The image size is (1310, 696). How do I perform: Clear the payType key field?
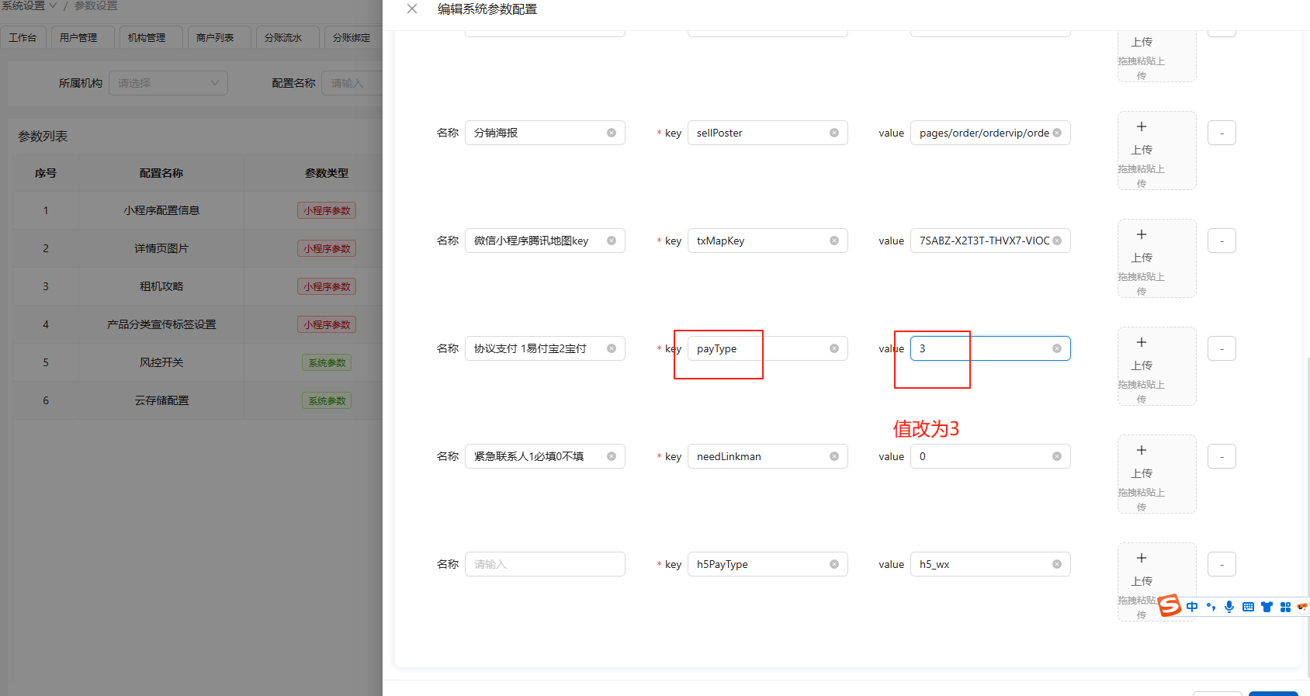[834, 348]
